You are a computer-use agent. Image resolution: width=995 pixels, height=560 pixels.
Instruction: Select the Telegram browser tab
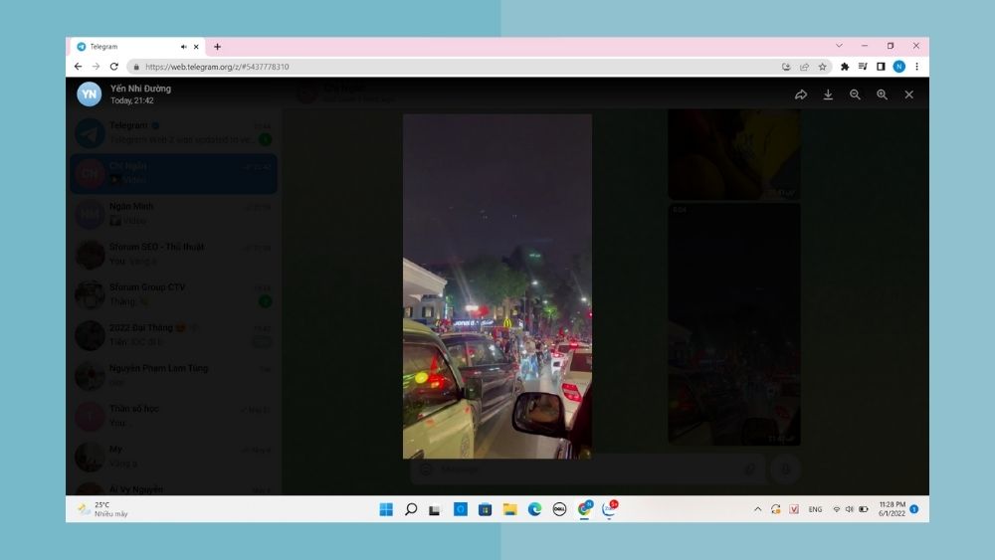tap(124, 47)
